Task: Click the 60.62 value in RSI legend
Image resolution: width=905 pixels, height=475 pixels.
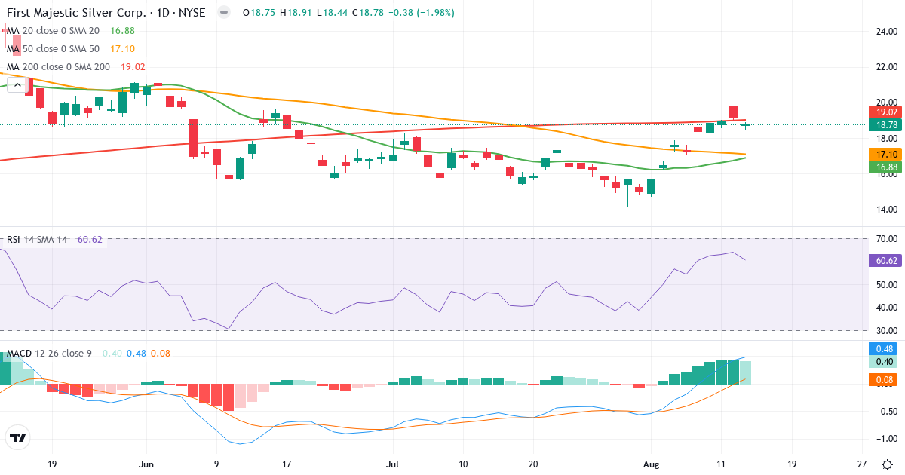Action: [90, 239]
